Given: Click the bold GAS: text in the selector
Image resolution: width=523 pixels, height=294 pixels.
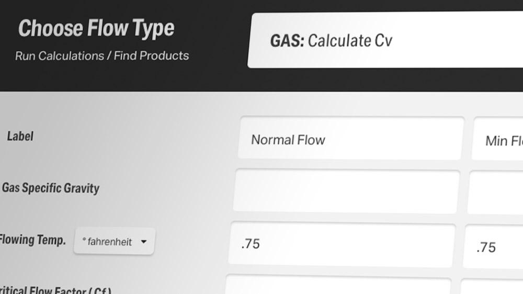Looking at the screenshot, I should pos(287,41).
